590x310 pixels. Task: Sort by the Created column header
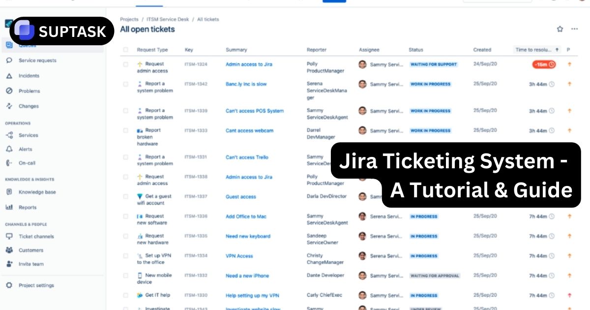(482, 50)
